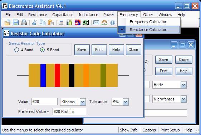Open the Tolerance 5% dropdown
Screen dimensions: 201x135
(126, 102)
